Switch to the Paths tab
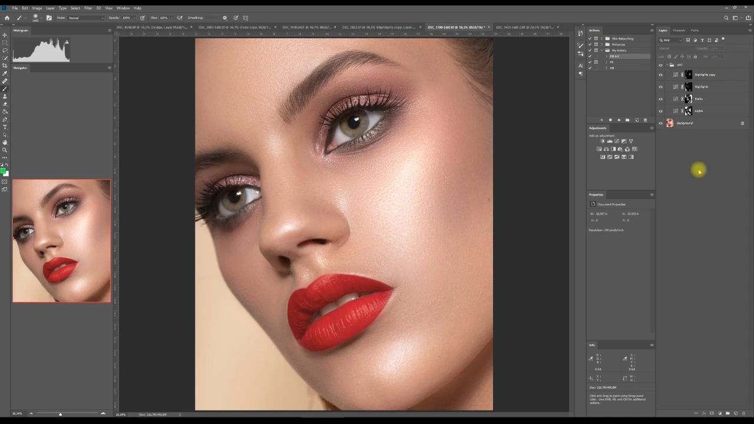 (695, 31)
